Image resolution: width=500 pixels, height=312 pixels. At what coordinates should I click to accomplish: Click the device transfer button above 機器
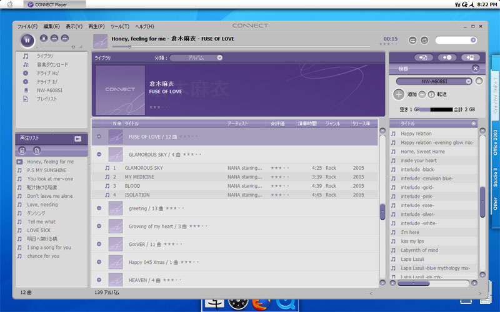click(x=471, y=57)
